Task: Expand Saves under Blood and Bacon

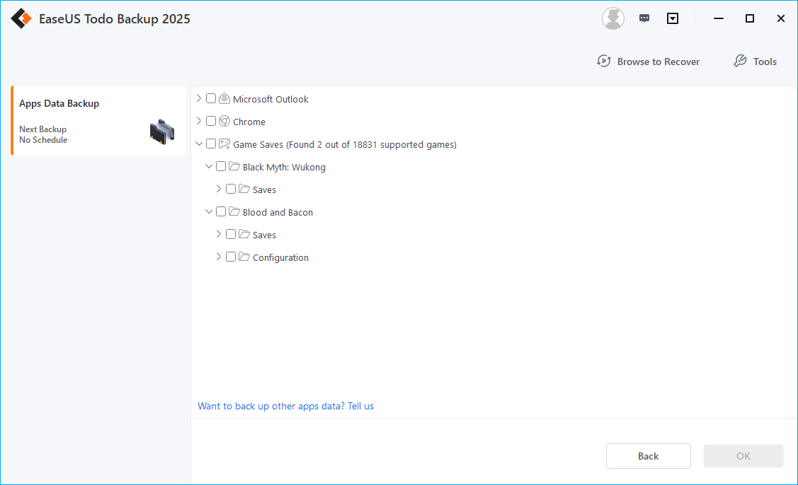Action: [218, 234]
